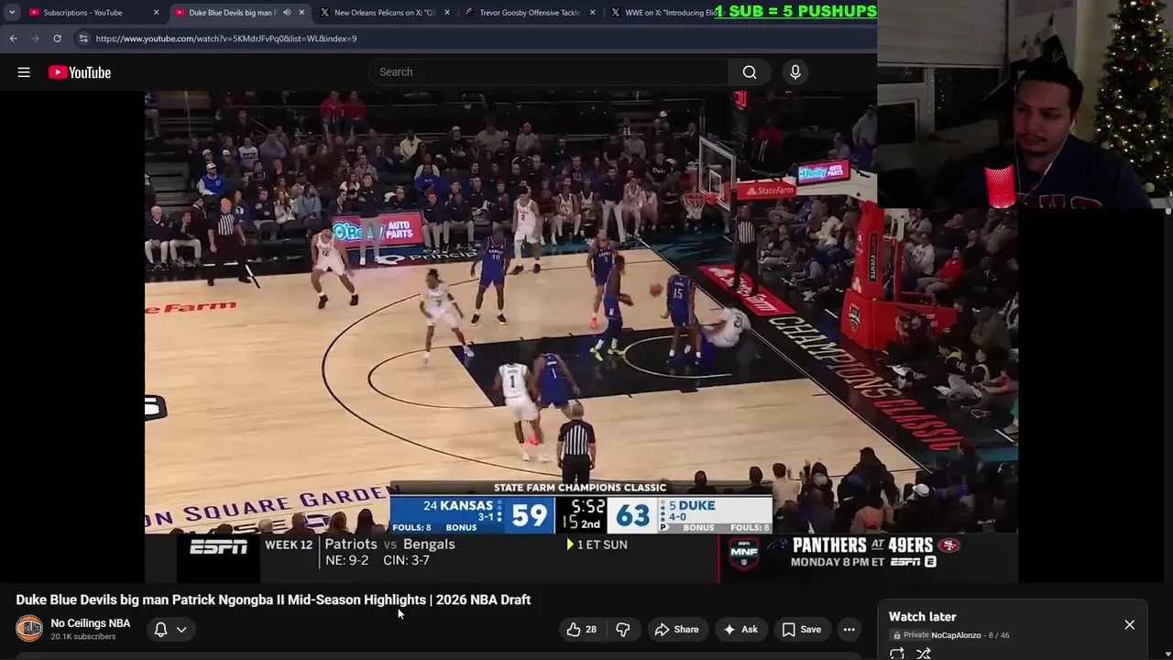Go forward with browser forward arrow

pos(35,38)
